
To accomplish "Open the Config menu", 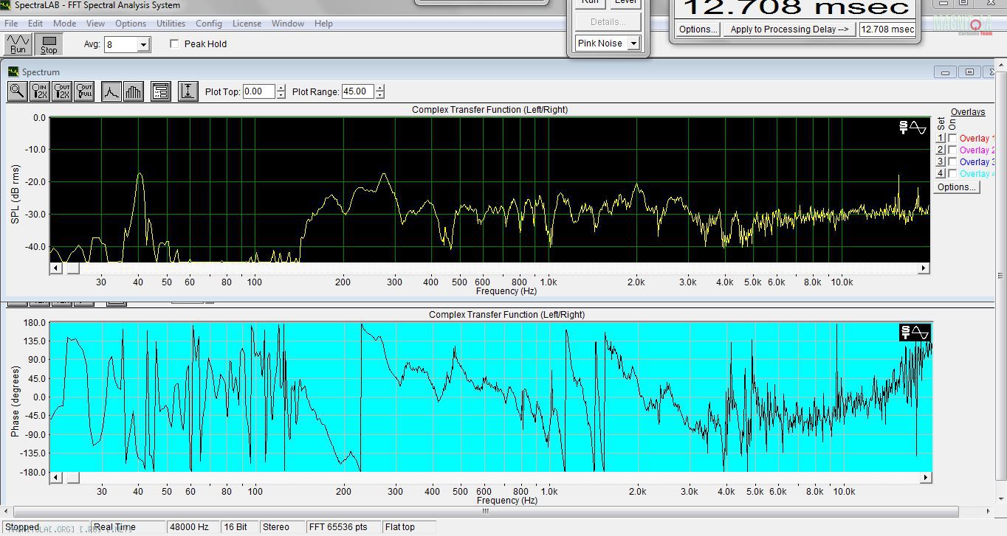I will (209, 24).
